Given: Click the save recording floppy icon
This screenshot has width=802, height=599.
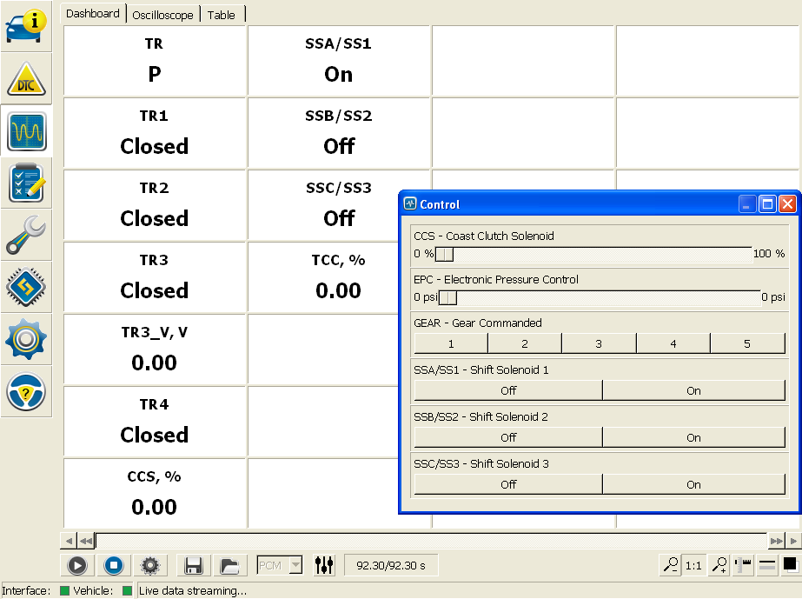Looking at the screenshot, I should tap(194, 566).
